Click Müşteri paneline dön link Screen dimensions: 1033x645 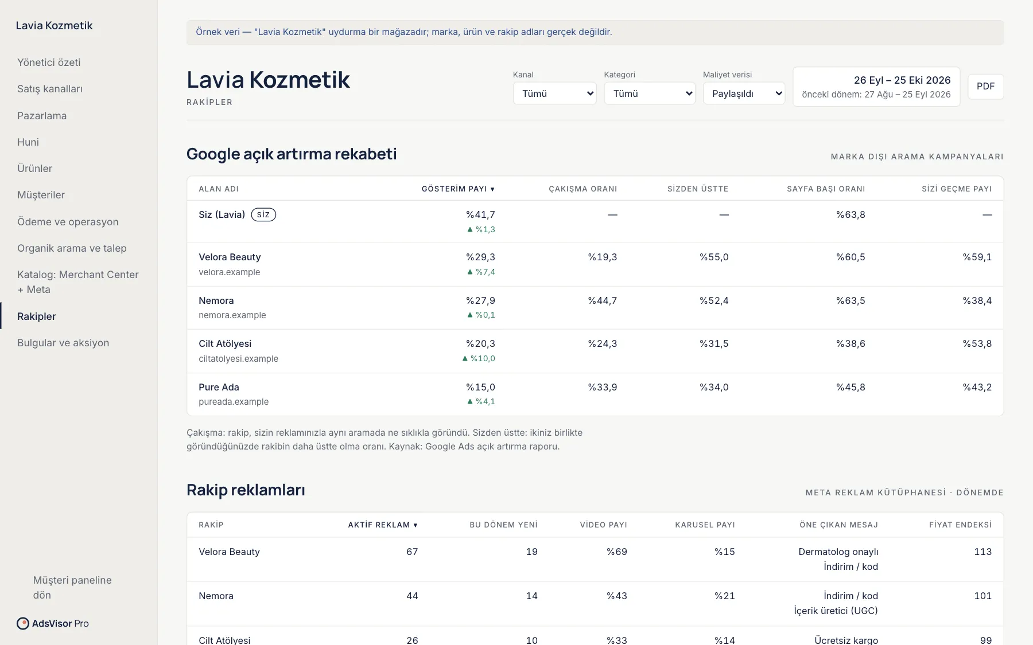72,588
